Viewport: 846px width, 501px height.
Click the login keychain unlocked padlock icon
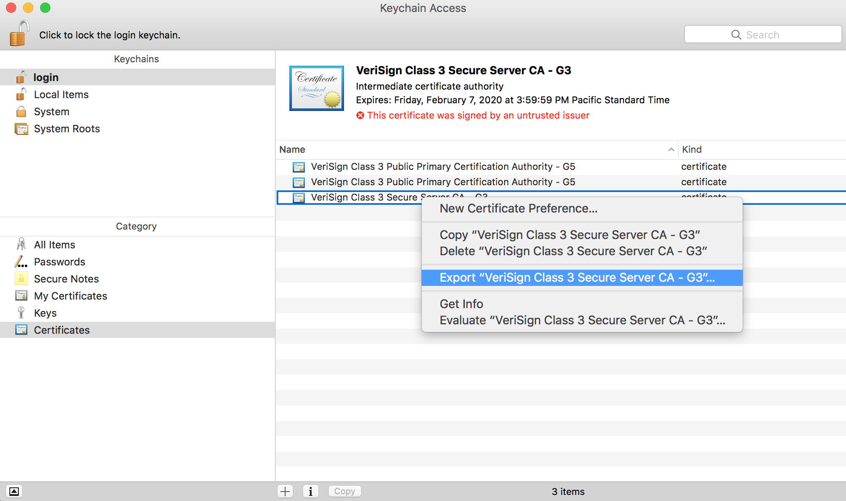tap(21, 77)
